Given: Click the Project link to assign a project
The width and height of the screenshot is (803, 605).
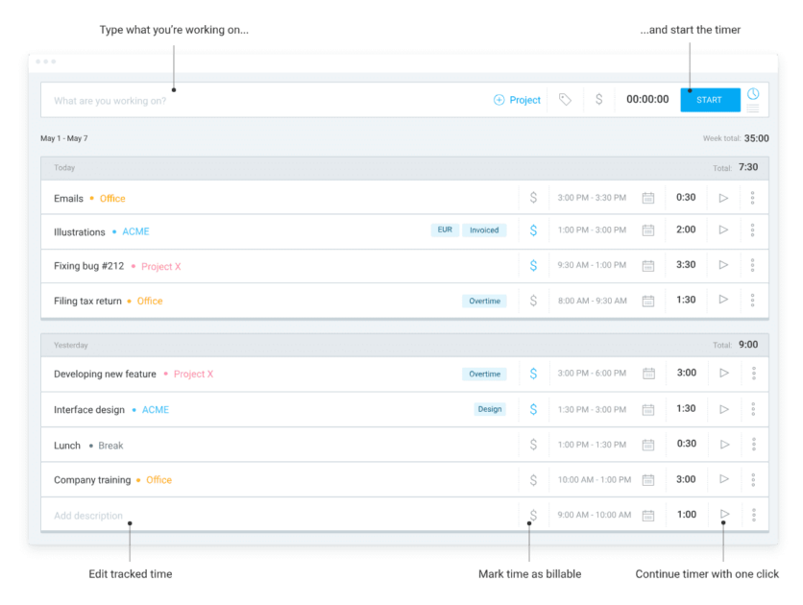Looking at the screenshot, I should [517, 99].
